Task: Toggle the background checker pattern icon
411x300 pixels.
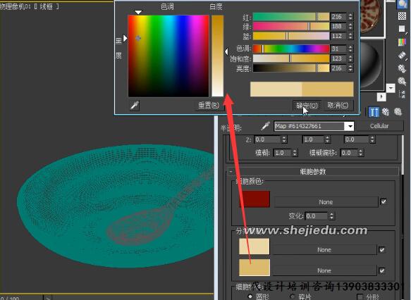Action: click(x=402, y=16)
